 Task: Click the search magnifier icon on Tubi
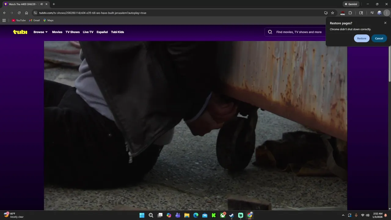270,32
